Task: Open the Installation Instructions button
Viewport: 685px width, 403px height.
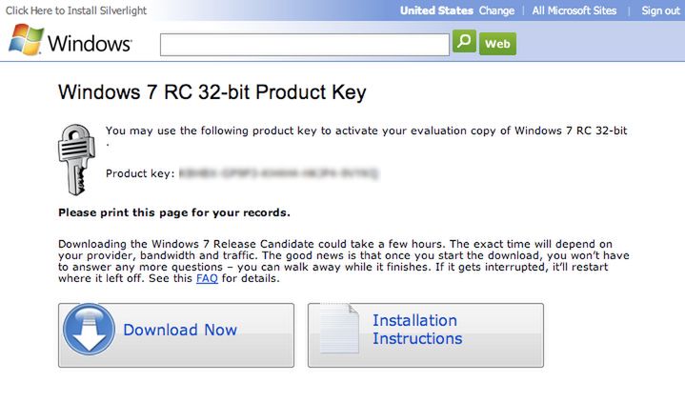Action: click(x=426, y=335)
